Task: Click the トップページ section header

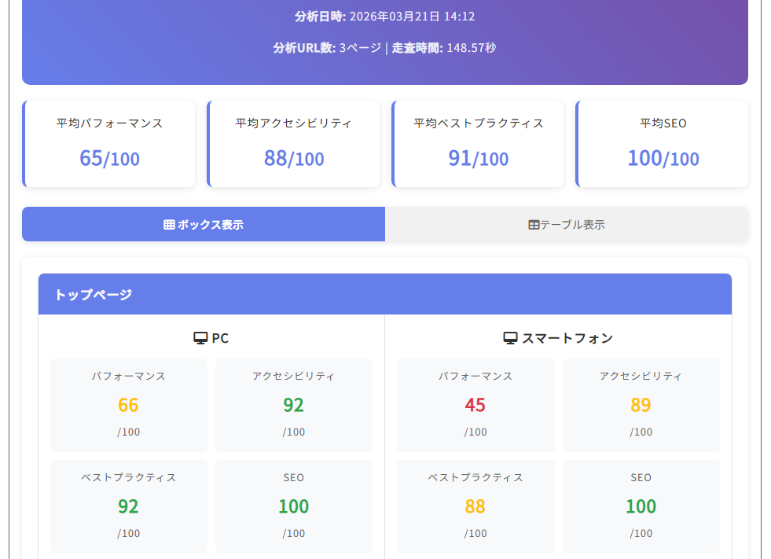Action: (x=385, y=294)
